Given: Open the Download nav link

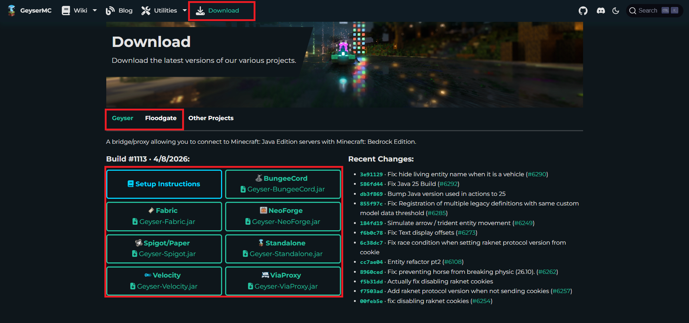Looking at the screenshot, I should (x=224, y=11).
